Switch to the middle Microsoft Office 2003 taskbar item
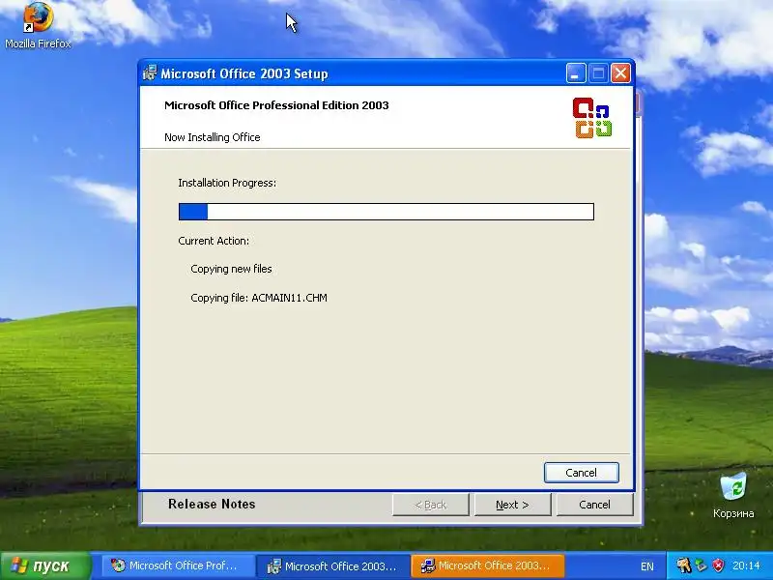Image resolution: width=773 pixels, height=580 pixels. tap(333, 565)
